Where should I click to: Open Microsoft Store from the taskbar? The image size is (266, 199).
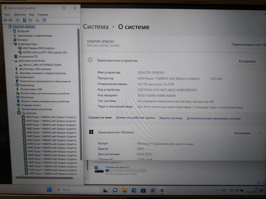click(143, 191)
